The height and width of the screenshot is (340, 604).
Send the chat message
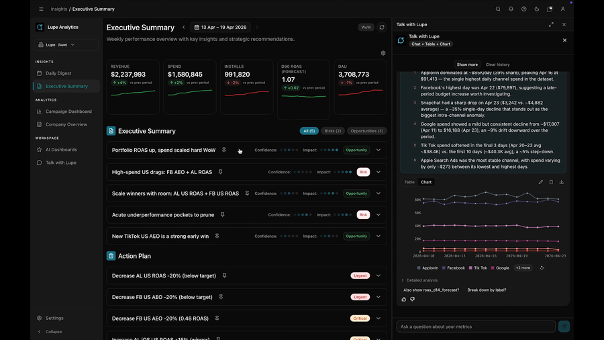[564, 327]
